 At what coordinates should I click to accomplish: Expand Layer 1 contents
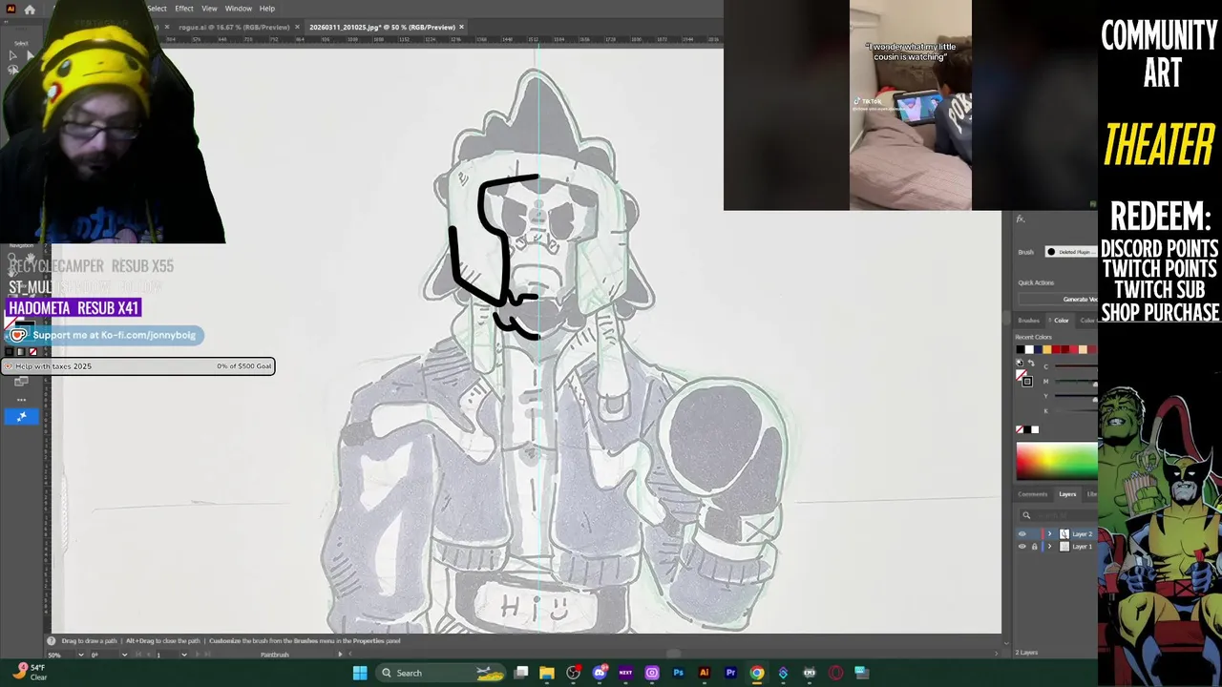point(1049,547)
